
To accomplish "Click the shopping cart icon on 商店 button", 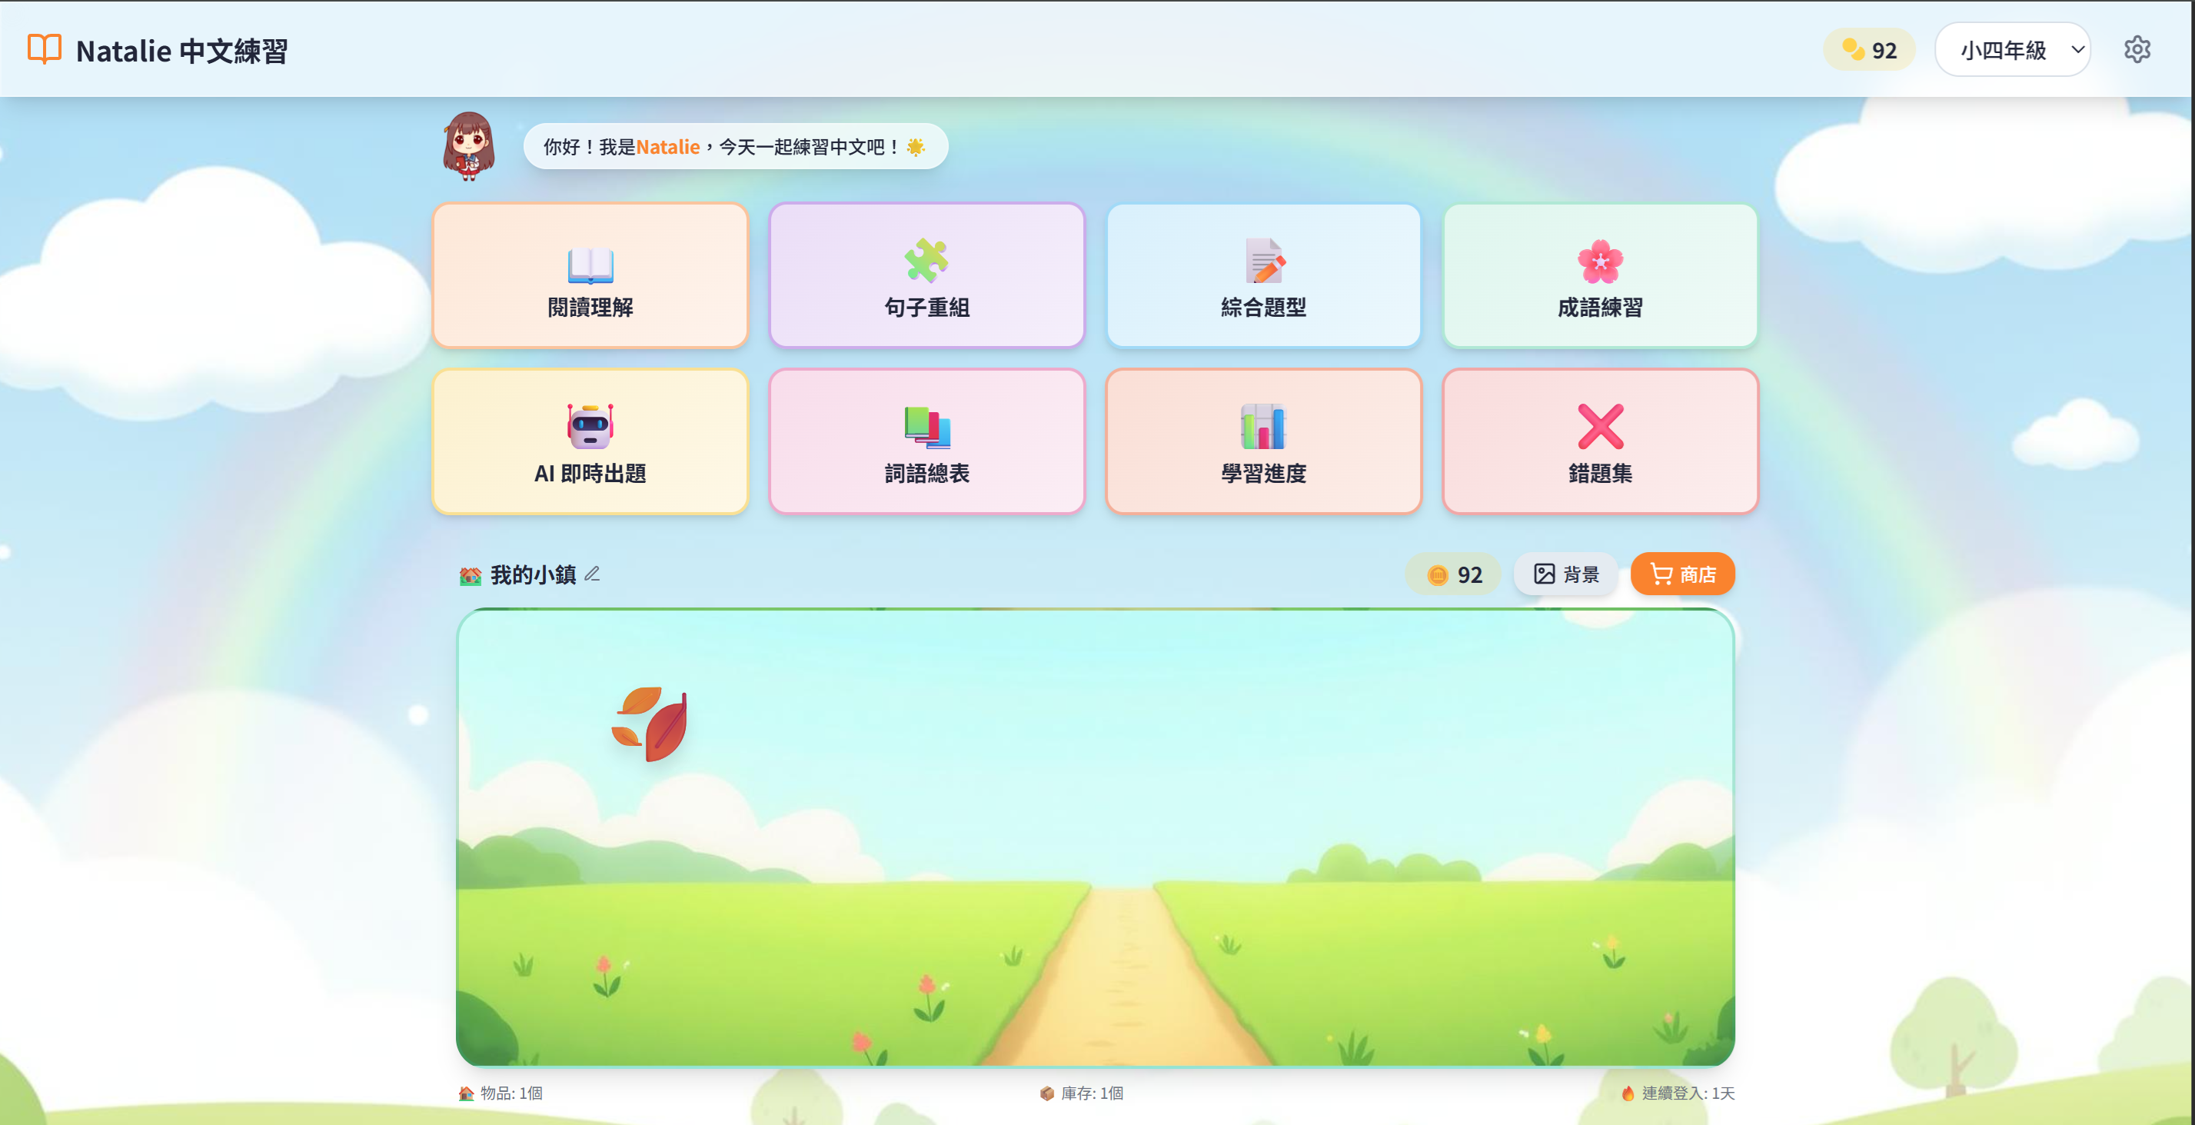I will (1660, 574).
